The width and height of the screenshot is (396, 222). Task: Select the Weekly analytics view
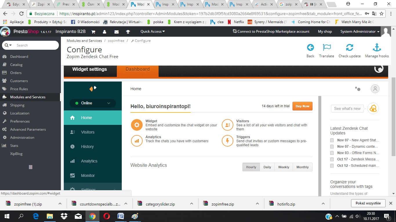pos(284,167)
